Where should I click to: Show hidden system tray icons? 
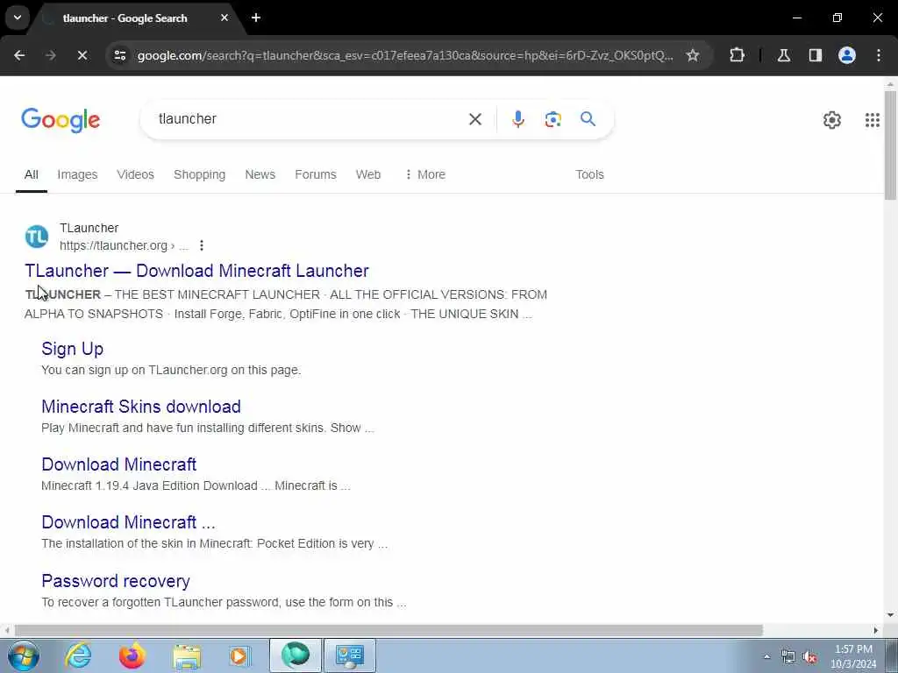click(766, 656)
